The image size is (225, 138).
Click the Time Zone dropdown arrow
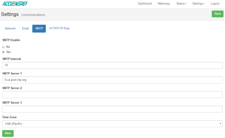[x=220, y=124]
